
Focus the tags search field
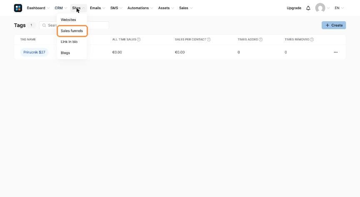pyautogui.click(x=74, y=25)
